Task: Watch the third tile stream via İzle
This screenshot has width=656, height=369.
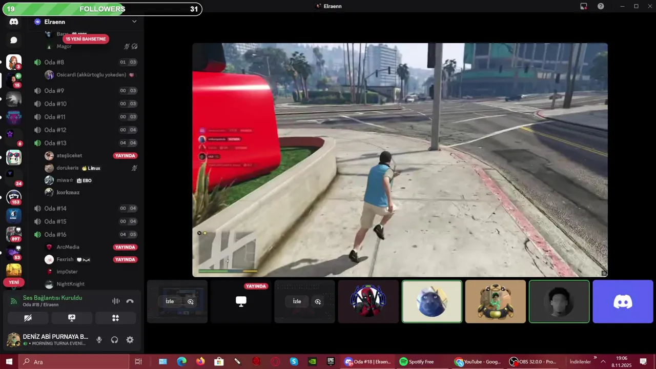Action: [297, 301]
